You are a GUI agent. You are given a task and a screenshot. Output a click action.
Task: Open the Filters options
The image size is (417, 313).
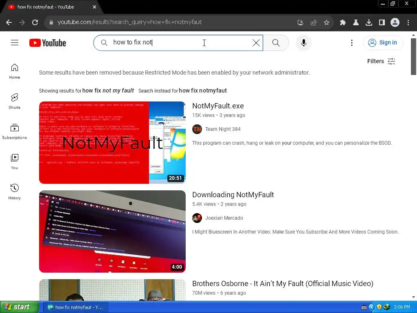(x=381, y=61)
